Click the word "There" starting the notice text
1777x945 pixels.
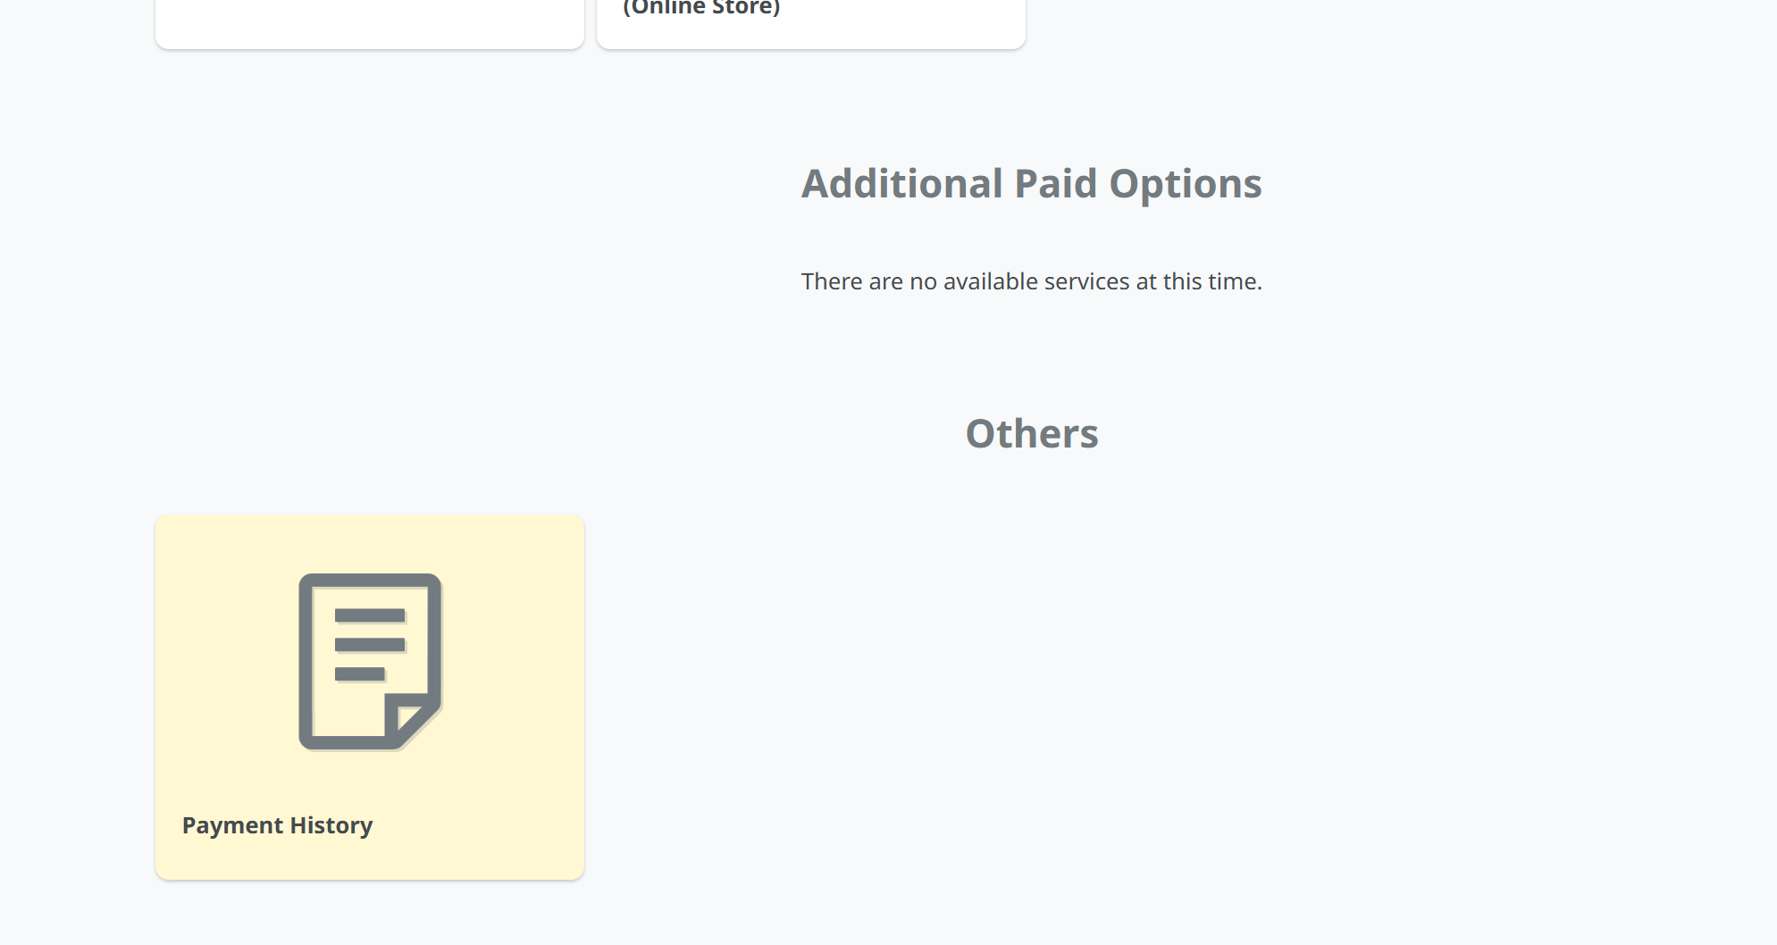[832, 281]
